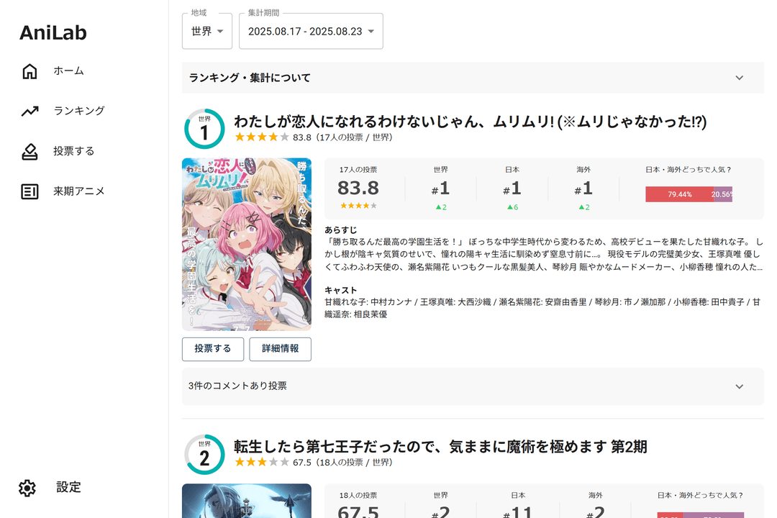The image size is (777, 518).
Task: Open 来期アニメ from the sidebar menu
Action: click(79, 191)
